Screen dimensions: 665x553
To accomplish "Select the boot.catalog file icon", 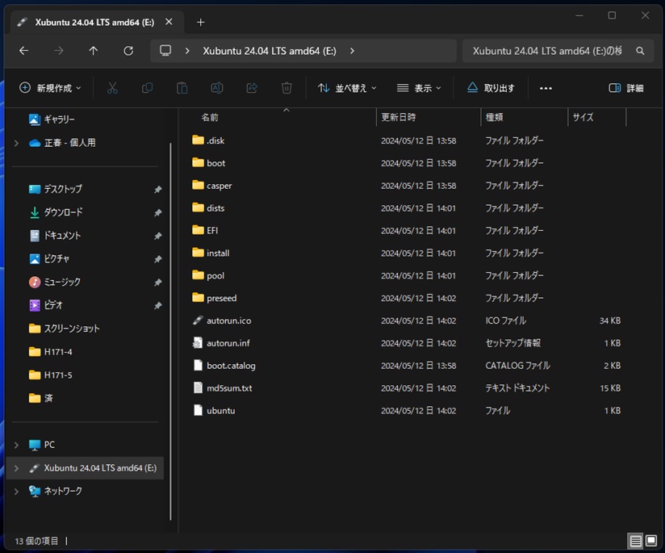I will tap(198, 366).
